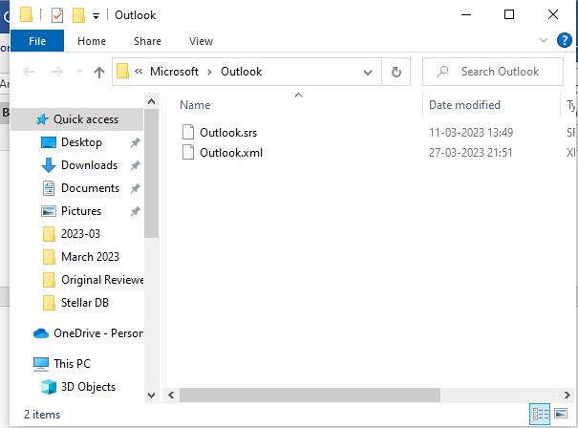Viewport: 578px width, 428px height.
Task: Click the navigation pane vertical scrollbar thumb
Action: 151,173
